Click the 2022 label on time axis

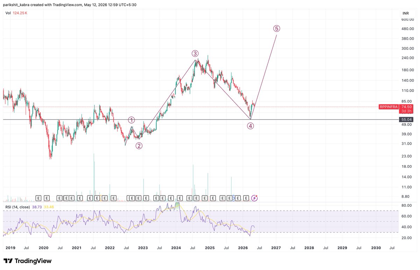(x=110, y=248)
